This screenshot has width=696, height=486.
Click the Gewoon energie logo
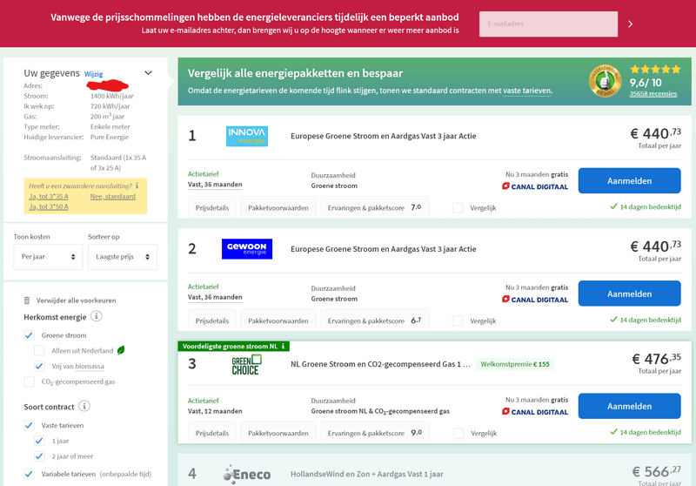[247, 249]
